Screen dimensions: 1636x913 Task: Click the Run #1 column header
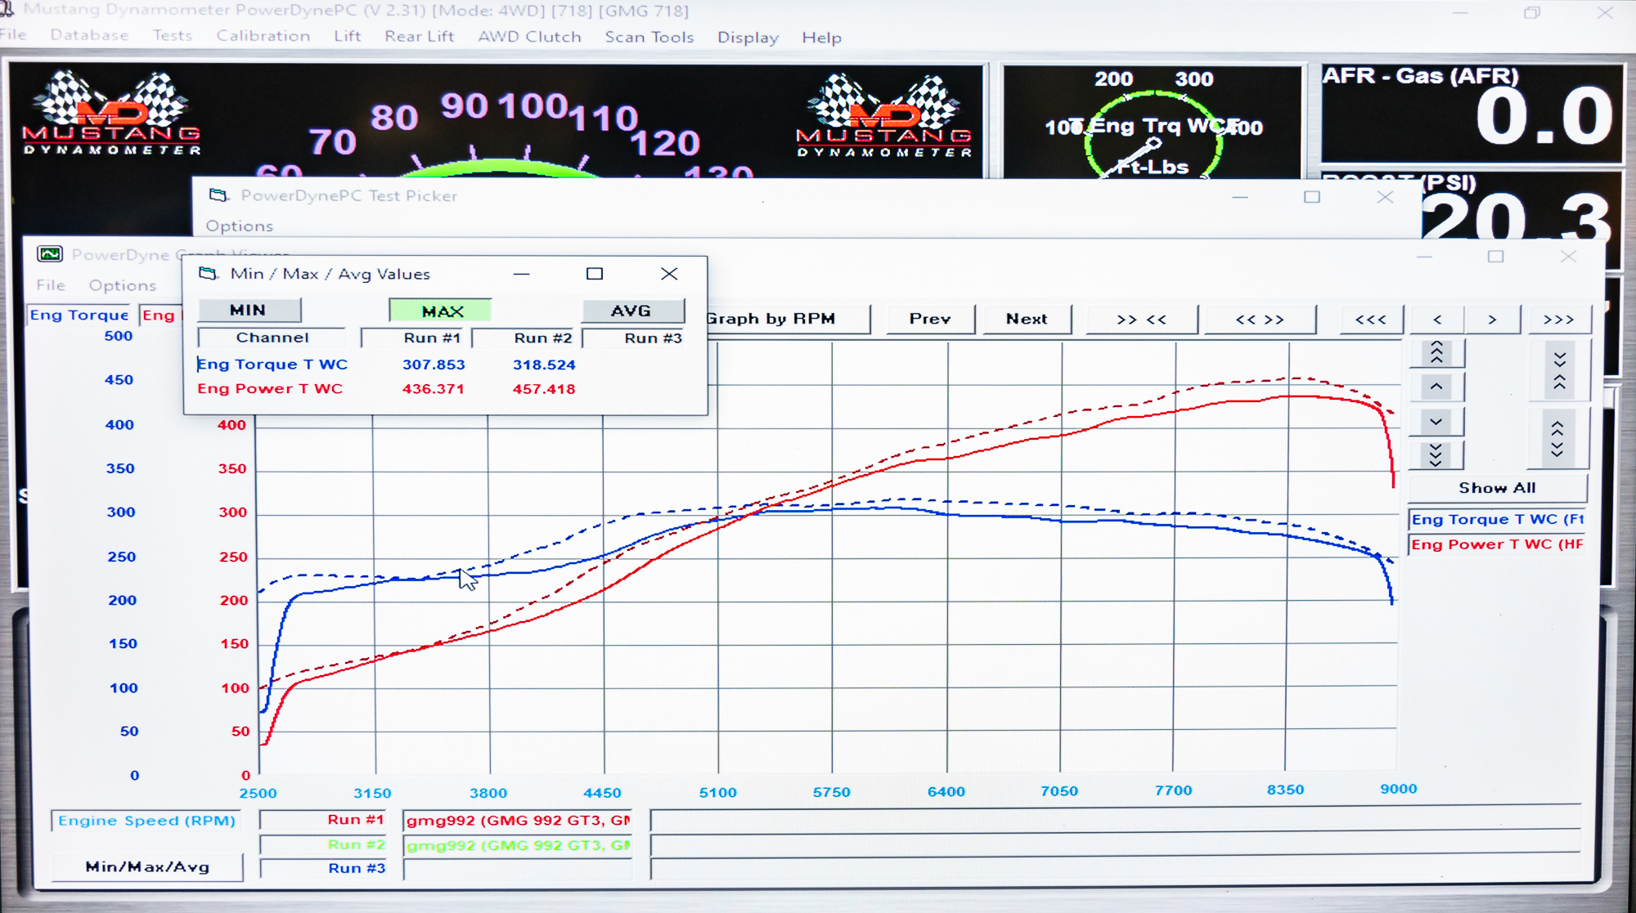(x=415, y=338)
